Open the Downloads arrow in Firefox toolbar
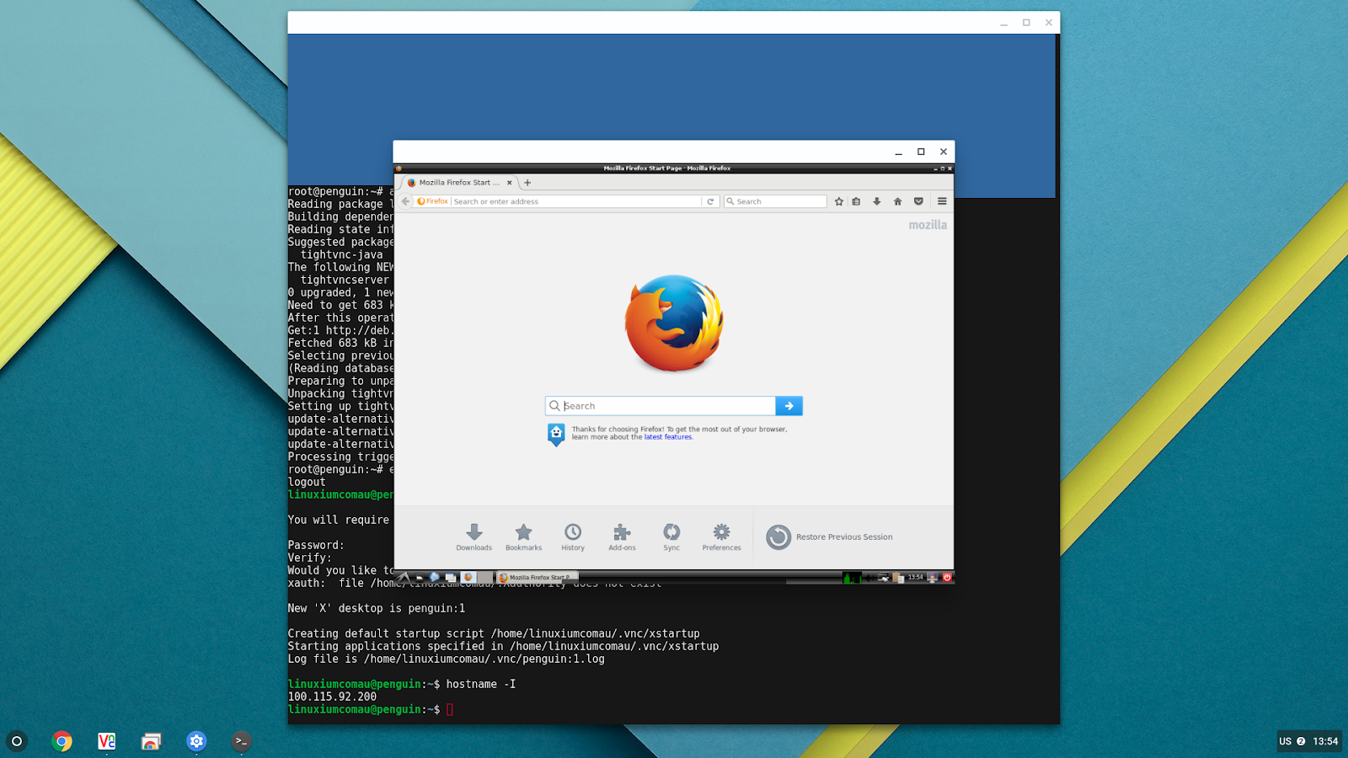 877,201
